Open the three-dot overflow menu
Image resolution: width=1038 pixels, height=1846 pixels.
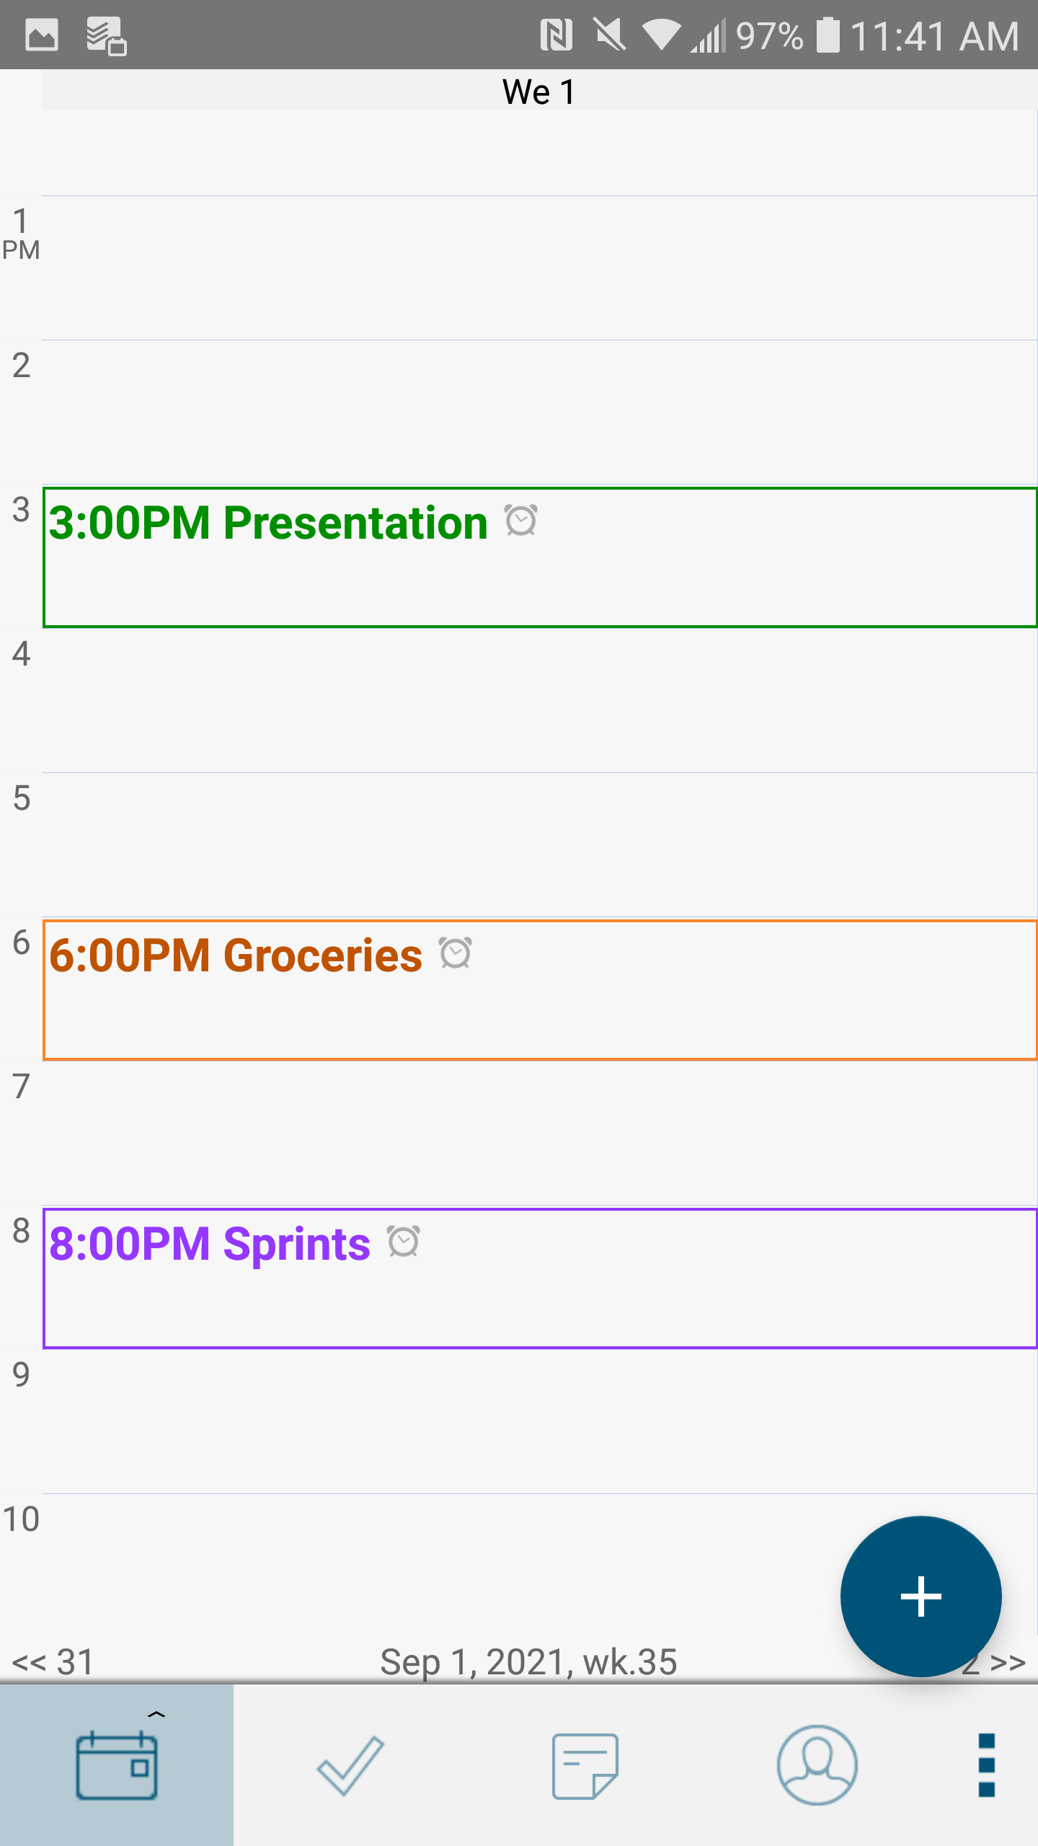[986, 1765]
